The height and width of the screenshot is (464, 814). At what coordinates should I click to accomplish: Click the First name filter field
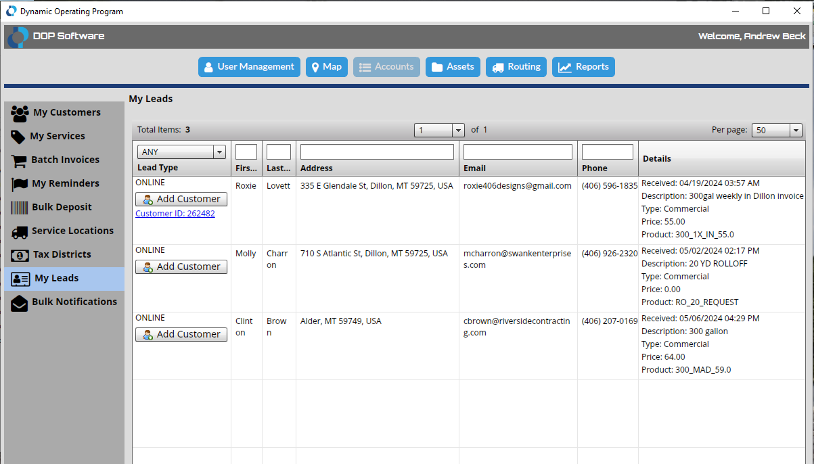[x=246, y=152]
